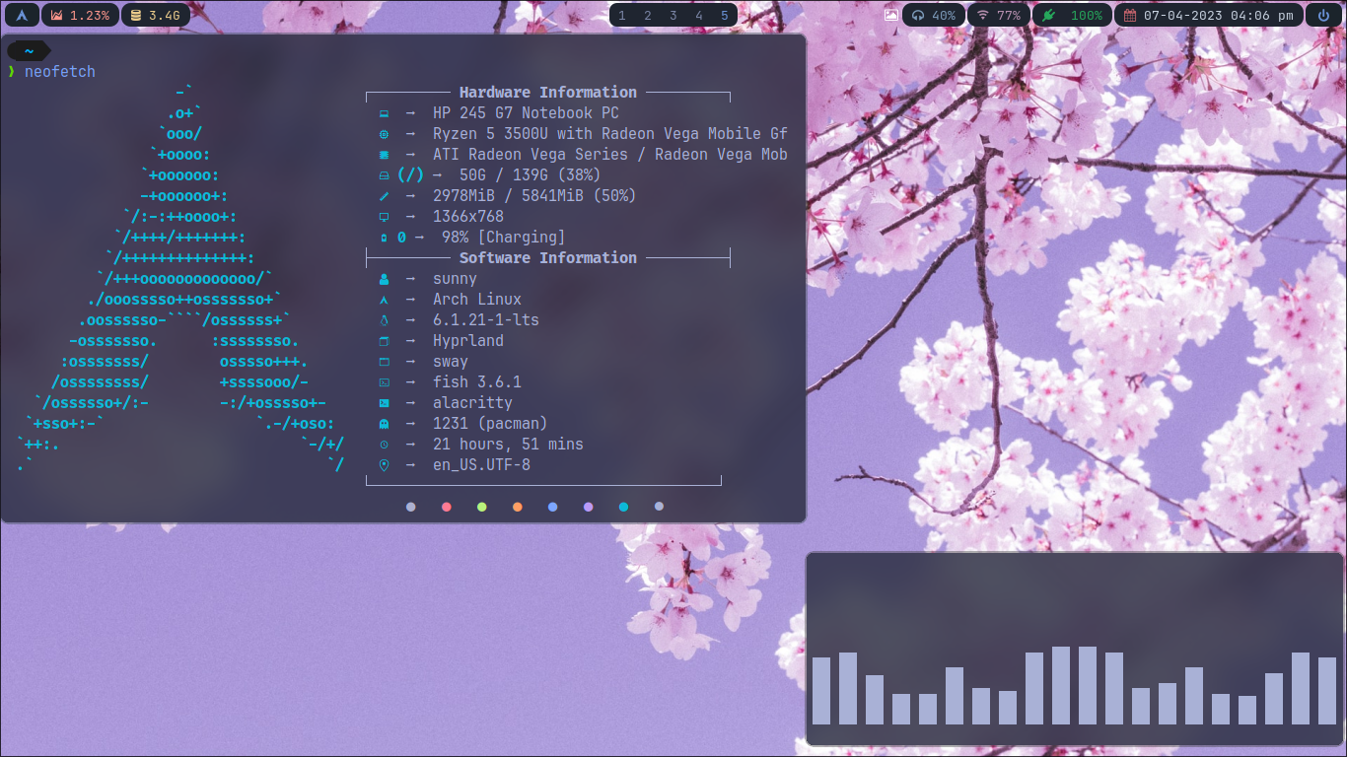Click the disk usage '50G / 139G (38%)'
Image resolution: width=1347 pixels, height=757 pixels.
[x=531, y=175]
